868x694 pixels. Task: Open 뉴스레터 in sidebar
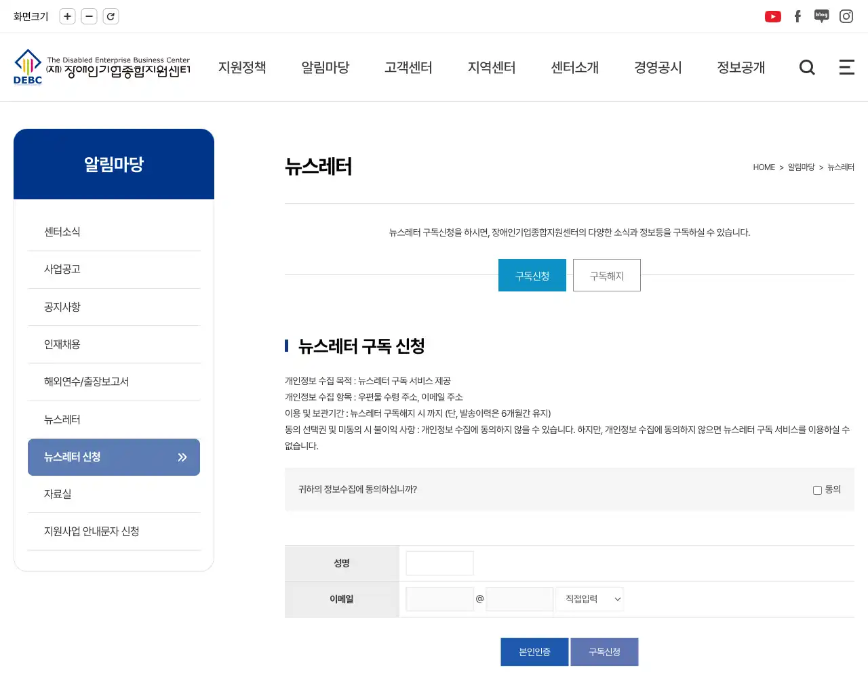(114, 420)
